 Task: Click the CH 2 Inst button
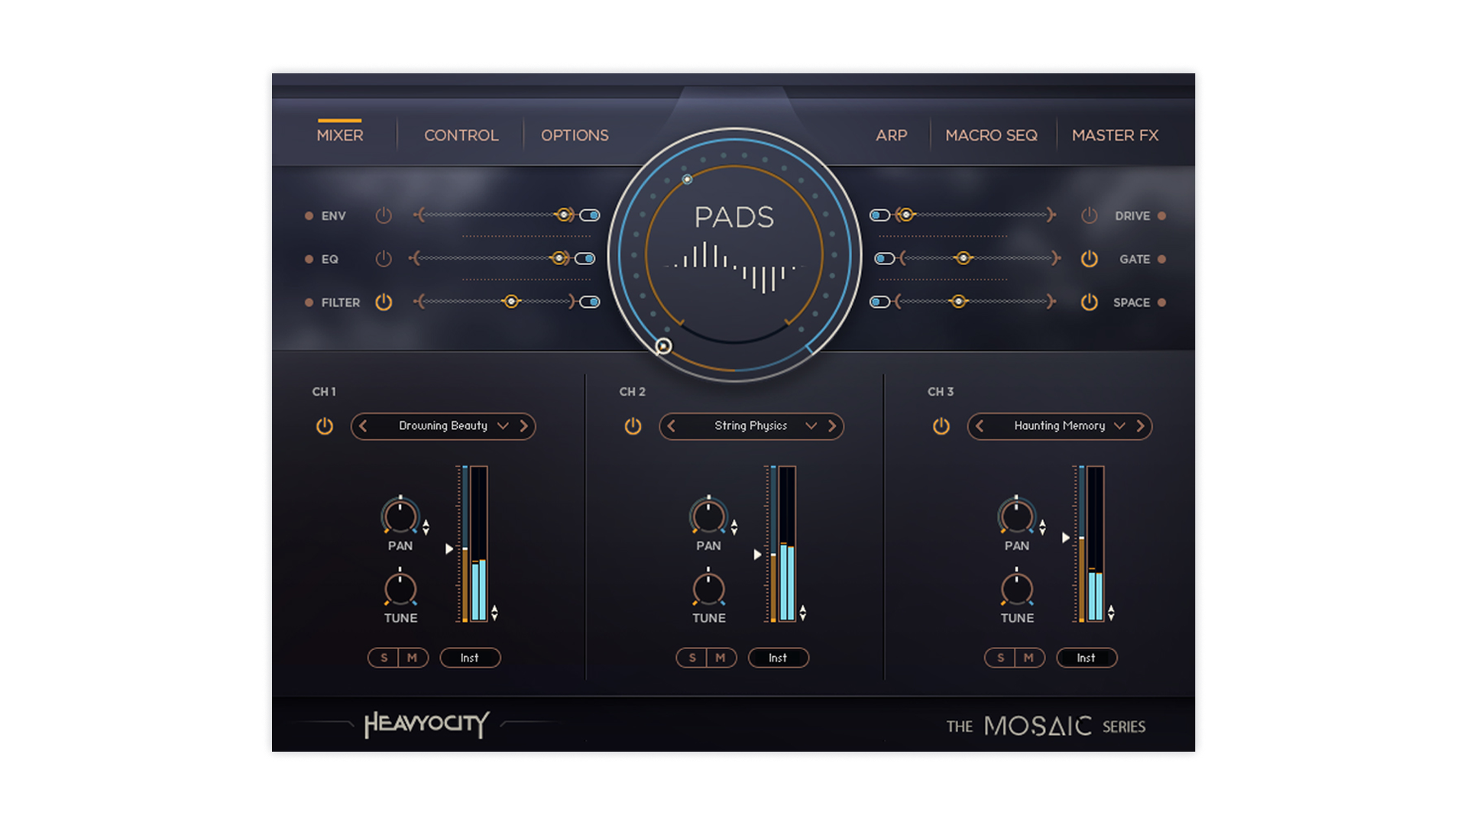point(778,658)
